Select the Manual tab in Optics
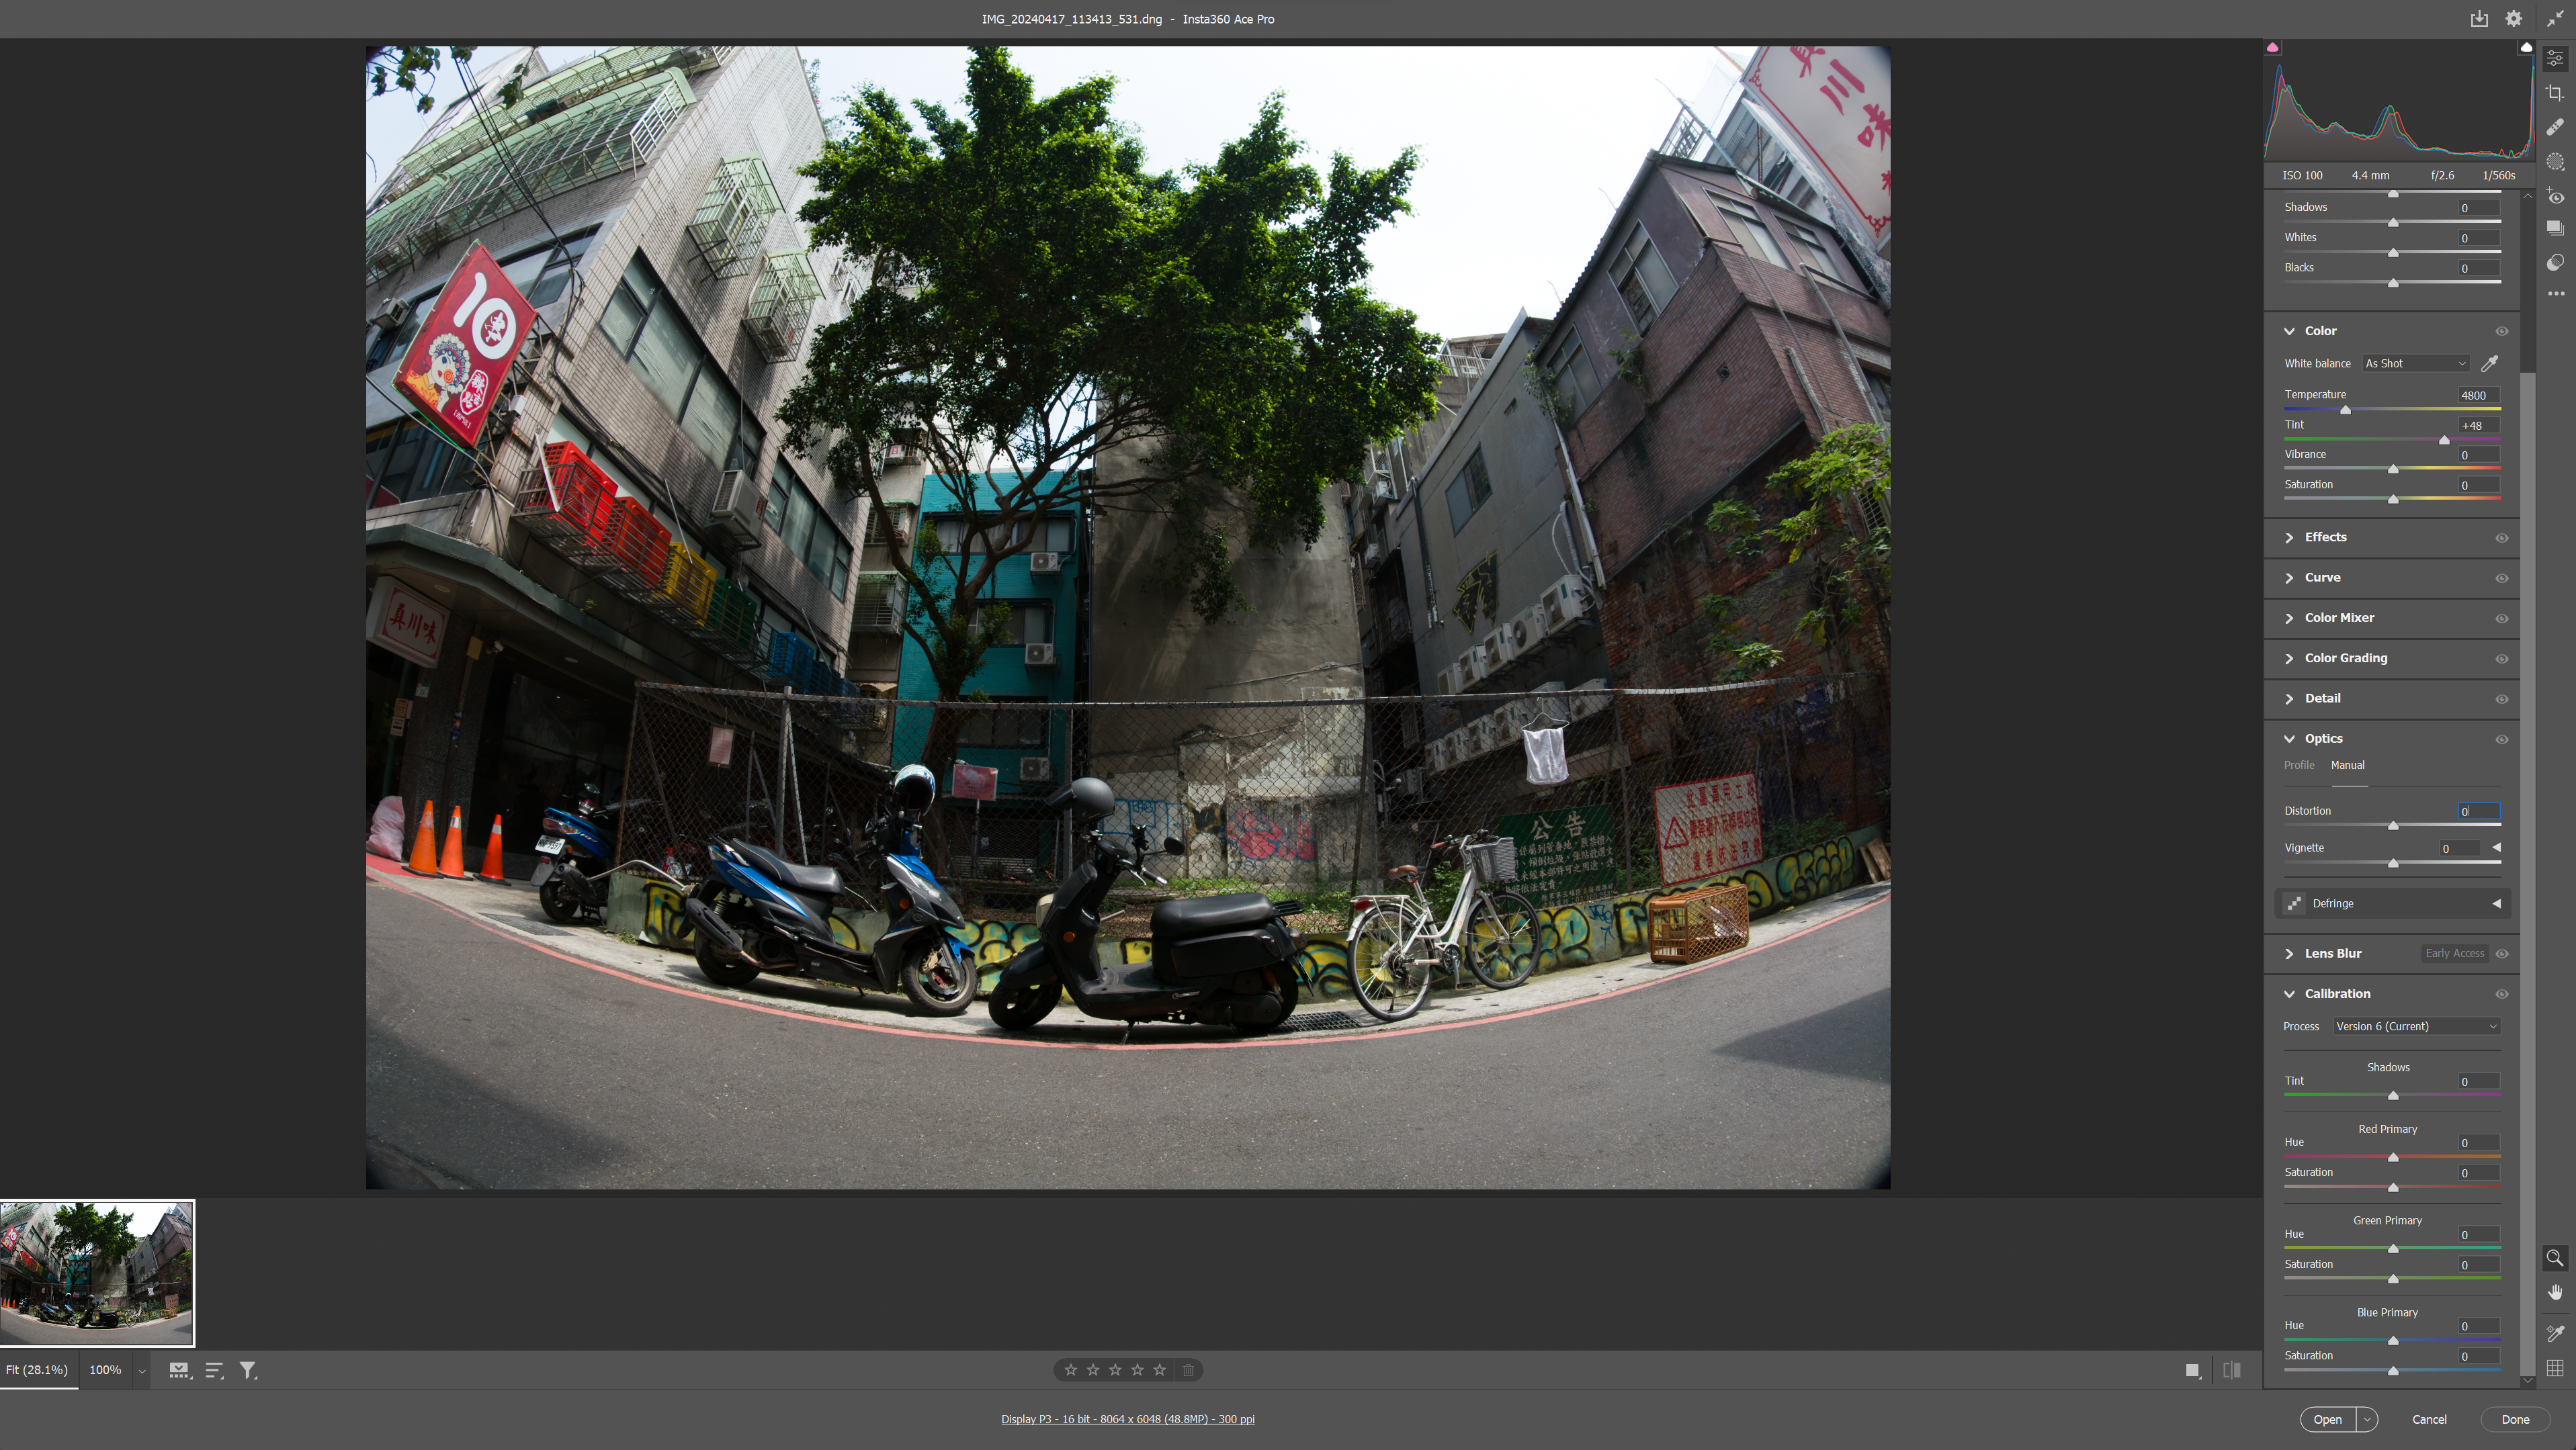Image resolution: width=2576 pixels, height=1450 pixels. pyautogui.click(x=2347, y=766)
